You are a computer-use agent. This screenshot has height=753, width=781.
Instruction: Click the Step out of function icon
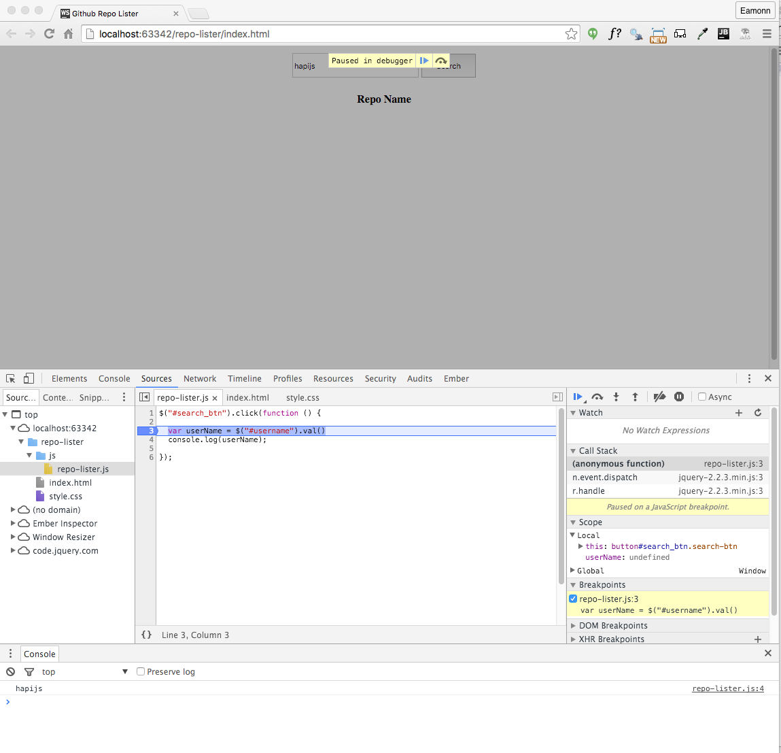point(635,397)
